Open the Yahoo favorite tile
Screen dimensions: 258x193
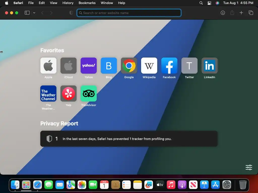click(x=89, y=66)
